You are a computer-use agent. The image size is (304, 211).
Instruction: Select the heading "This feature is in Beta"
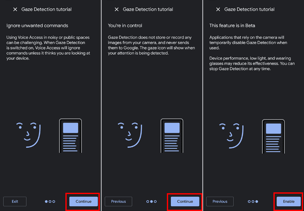232,25
